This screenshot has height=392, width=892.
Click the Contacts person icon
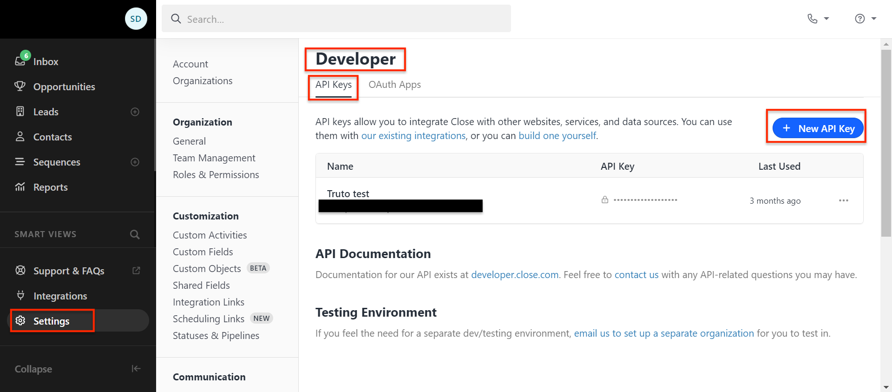(x=20, y=136)
